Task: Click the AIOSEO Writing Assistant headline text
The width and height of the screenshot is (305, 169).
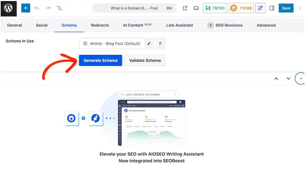Action: point(151,157)
